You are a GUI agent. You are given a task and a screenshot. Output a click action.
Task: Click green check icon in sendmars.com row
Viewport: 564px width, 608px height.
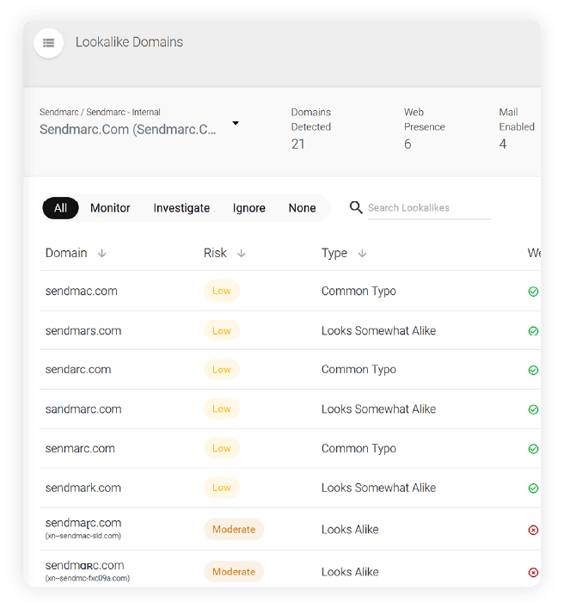point(533,331)
